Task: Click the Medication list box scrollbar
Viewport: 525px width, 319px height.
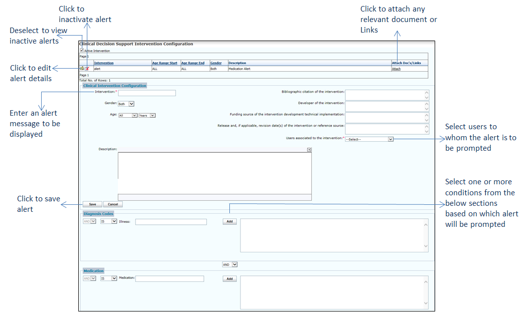Action: (x=426, y=292)
